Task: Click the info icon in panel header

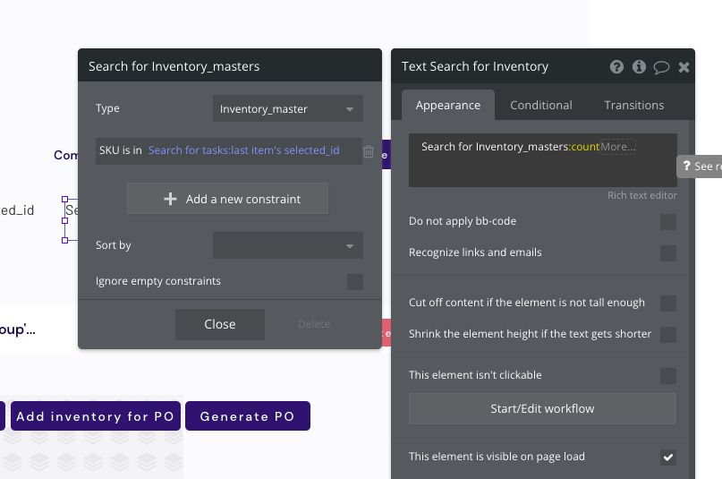Action: pyautogui.click(x=639, y=66)
